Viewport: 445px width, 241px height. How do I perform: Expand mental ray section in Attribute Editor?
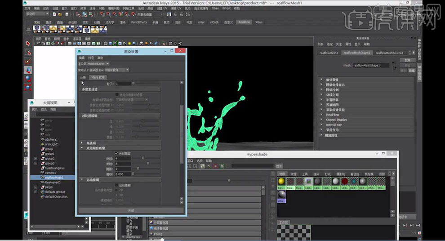(321, 125)
